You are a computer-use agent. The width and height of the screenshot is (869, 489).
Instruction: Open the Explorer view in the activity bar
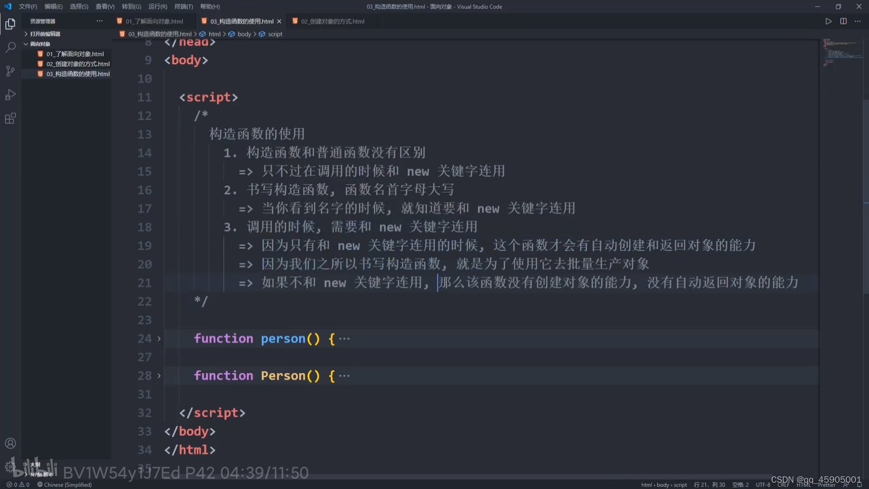(10, 24)
